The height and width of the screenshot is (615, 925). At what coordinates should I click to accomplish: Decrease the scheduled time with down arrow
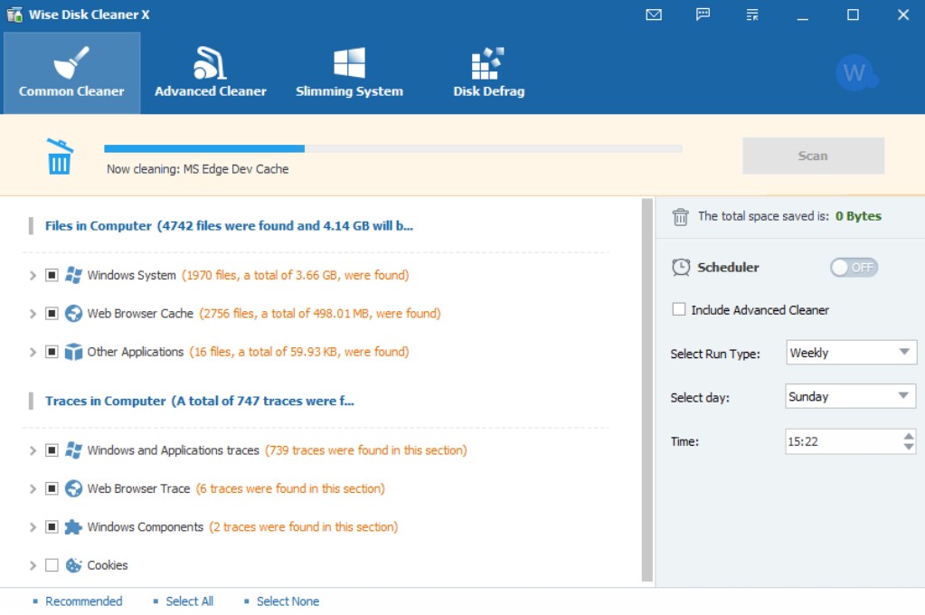pyautogui.click(x=909, y=447)
